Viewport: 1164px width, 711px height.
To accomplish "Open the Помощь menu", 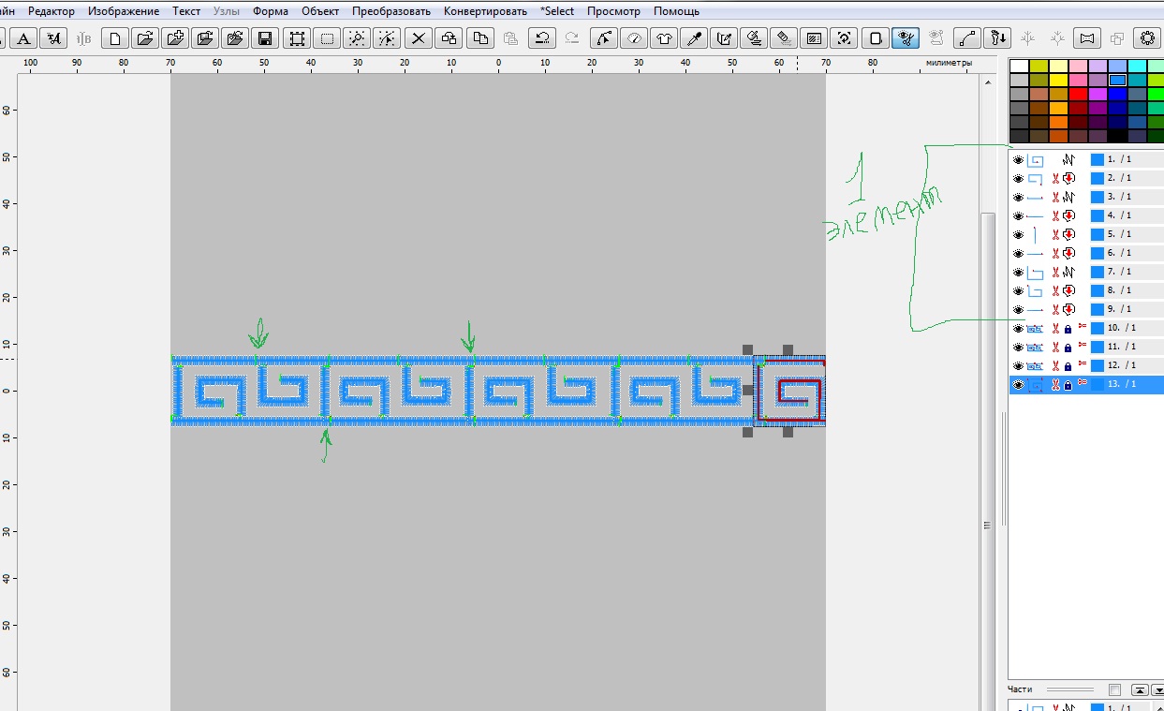I will click(x=676, y=11).
